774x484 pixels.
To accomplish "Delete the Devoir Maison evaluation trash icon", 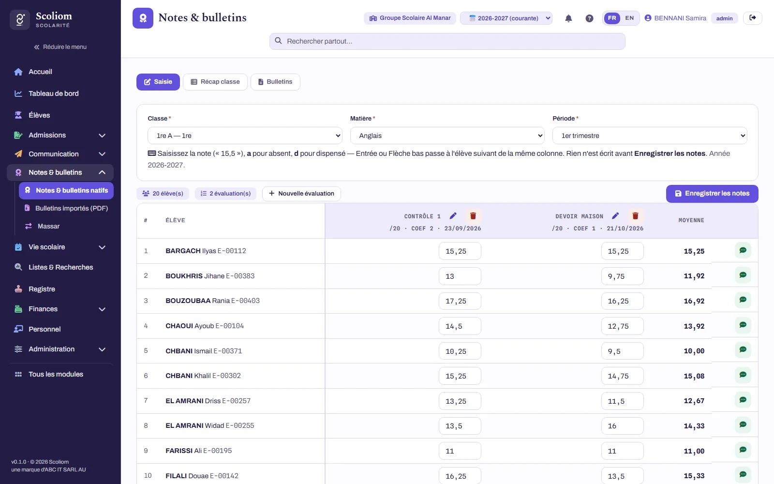I will (636, 216).
